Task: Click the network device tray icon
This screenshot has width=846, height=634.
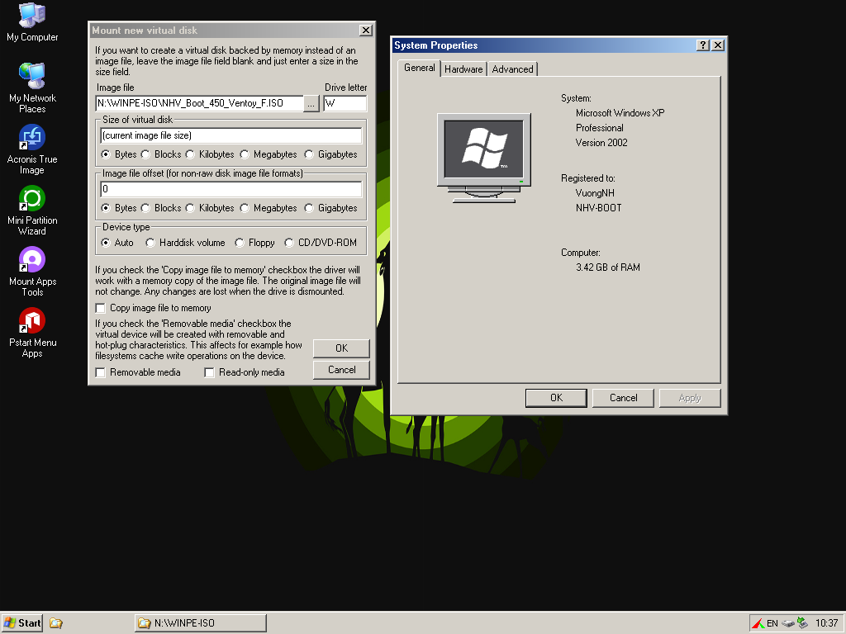Action: pyautogui.click(x=803, y=623)
